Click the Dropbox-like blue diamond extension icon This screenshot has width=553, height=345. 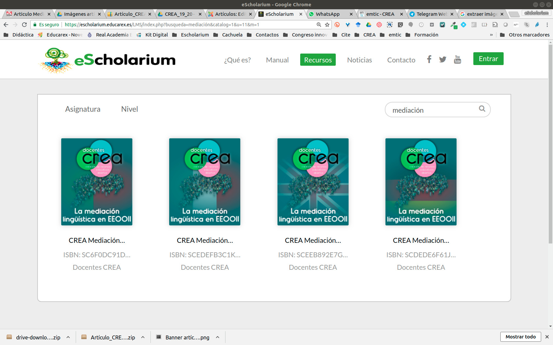[463, 25]
